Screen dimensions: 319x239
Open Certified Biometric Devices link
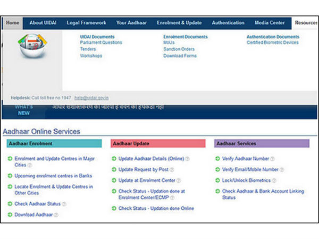pos(272,43)
